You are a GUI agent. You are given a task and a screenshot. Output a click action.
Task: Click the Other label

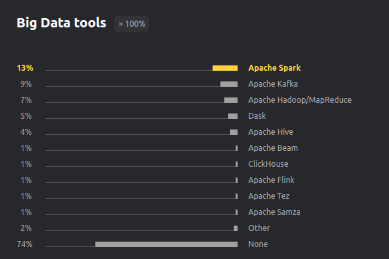point(259,228)
